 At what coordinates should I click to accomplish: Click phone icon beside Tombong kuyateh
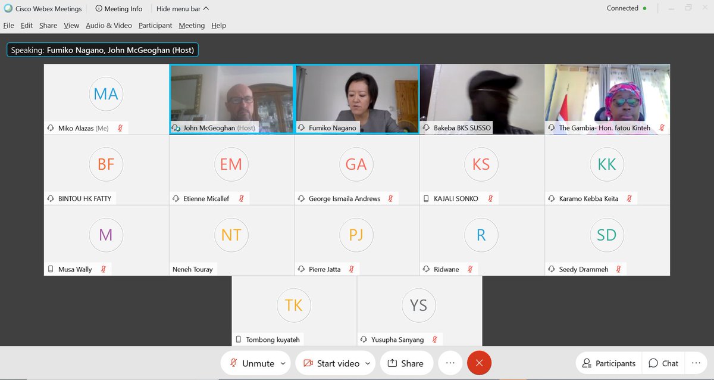point(239,339)
